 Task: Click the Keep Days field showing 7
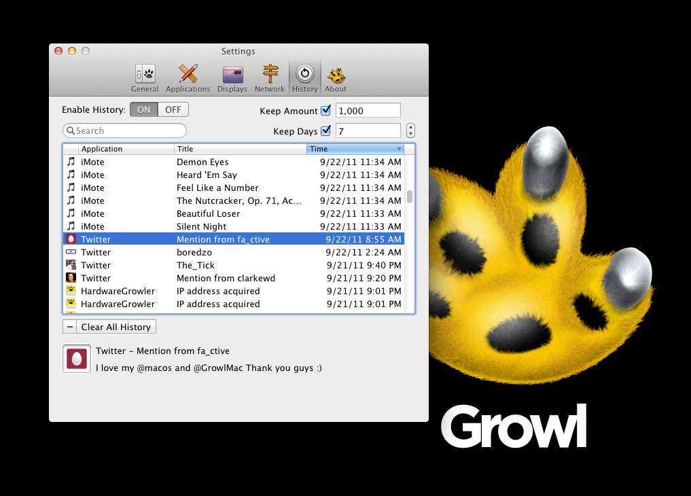(x=368, y=130)
